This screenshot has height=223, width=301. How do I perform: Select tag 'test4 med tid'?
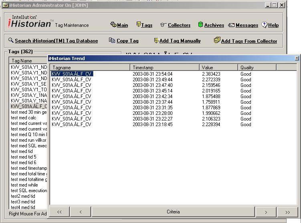click(23, 207)
